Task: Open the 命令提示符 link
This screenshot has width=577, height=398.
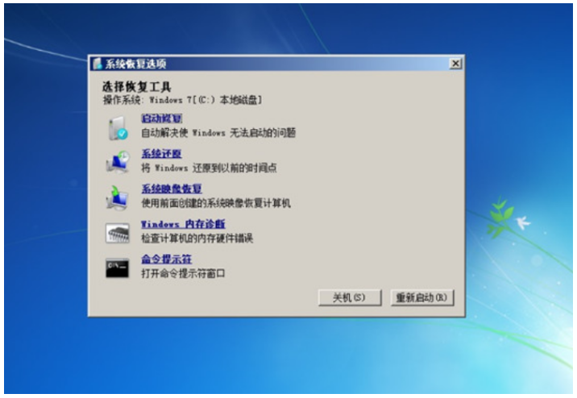Action: tap(166, 259)
